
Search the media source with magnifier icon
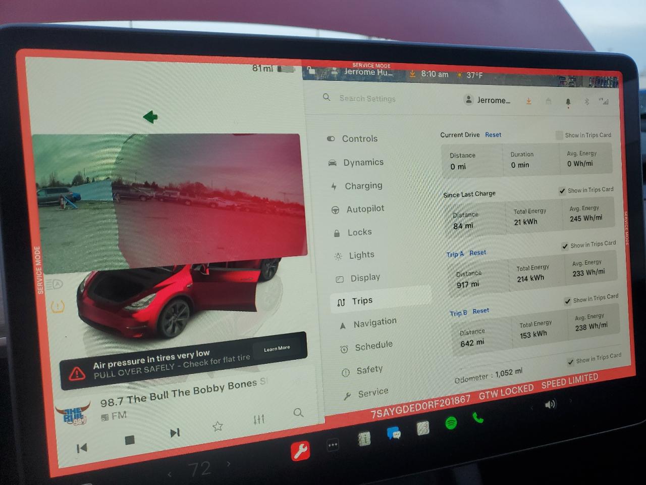tap(298, 412)
